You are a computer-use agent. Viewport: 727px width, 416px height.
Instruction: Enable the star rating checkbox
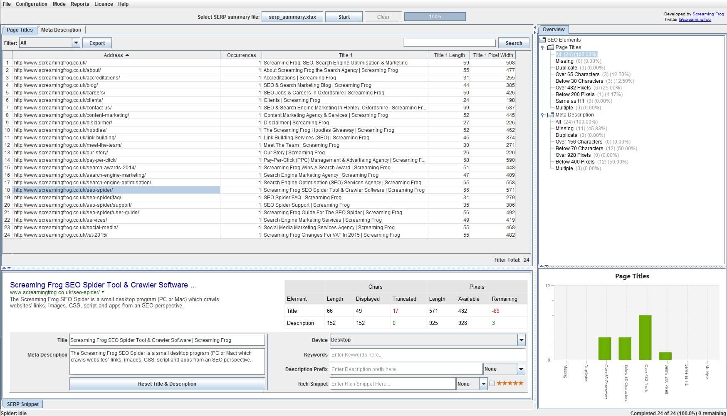pos(492,384)
